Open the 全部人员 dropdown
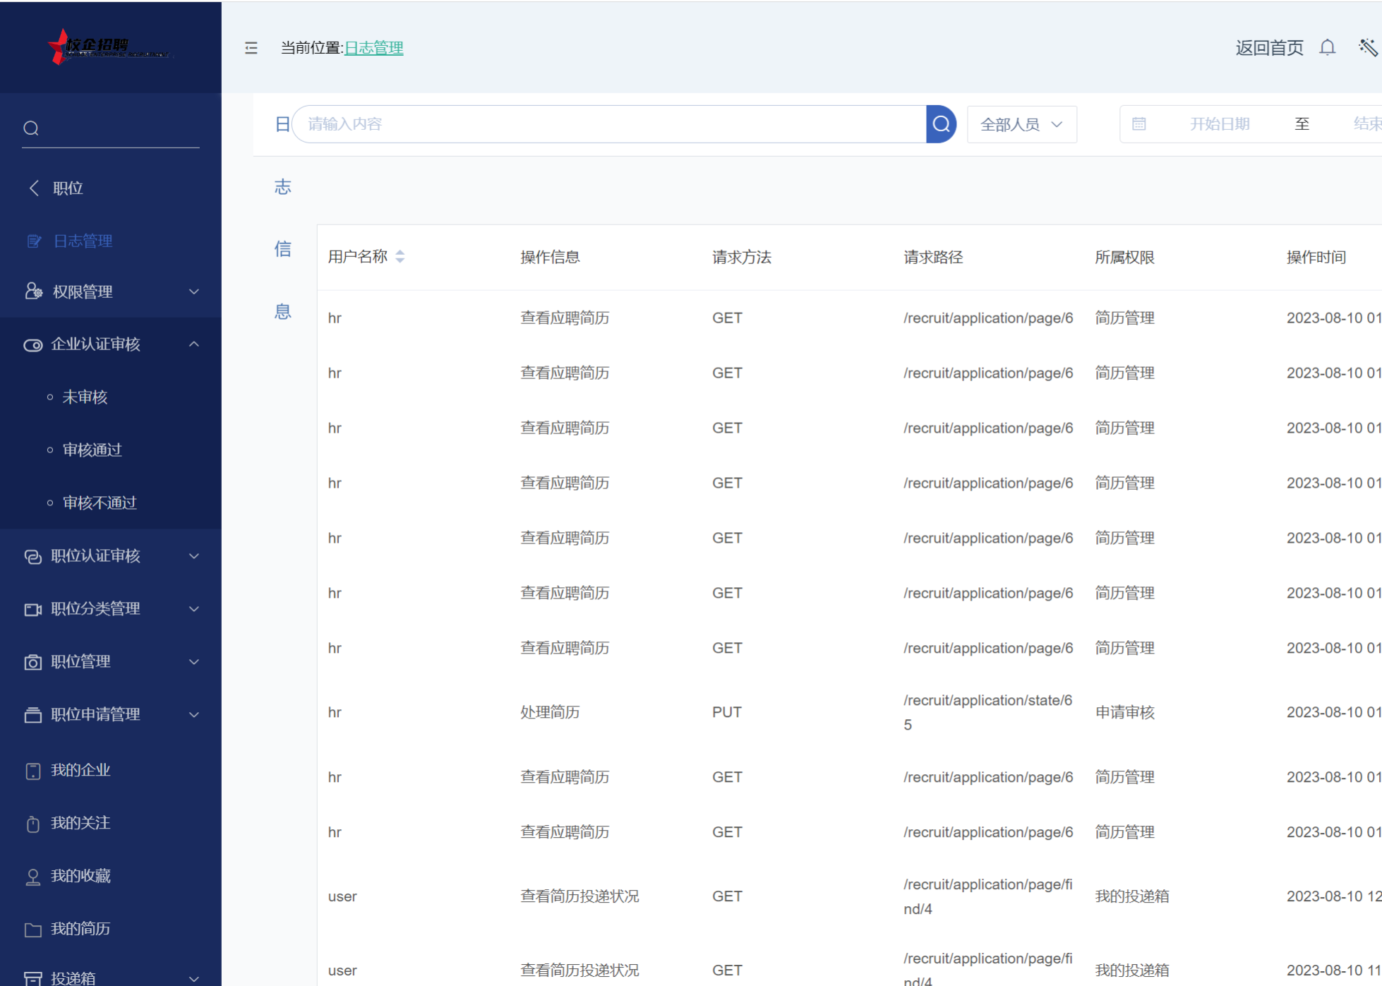Screen dimensions: 1382x986 click(1021, 125)
